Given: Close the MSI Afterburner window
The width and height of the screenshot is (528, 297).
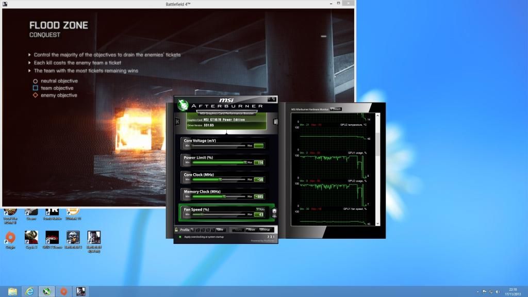Looking at the screenshot, I should coord(274,99).
